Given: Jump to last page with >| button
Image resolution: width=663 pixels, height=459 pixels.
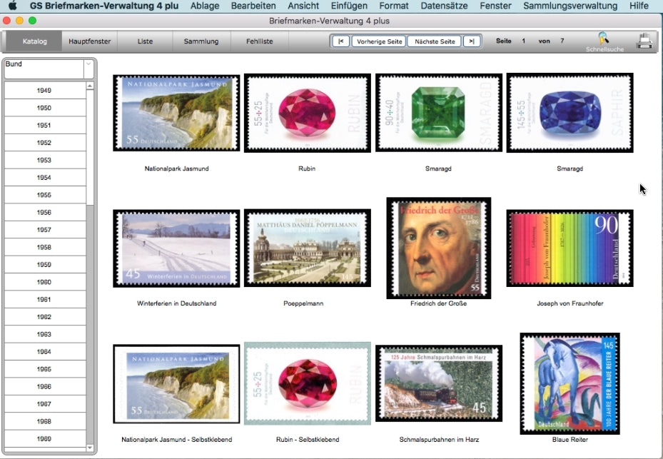Looking at the screenshot, I should [x=471, y=41].
